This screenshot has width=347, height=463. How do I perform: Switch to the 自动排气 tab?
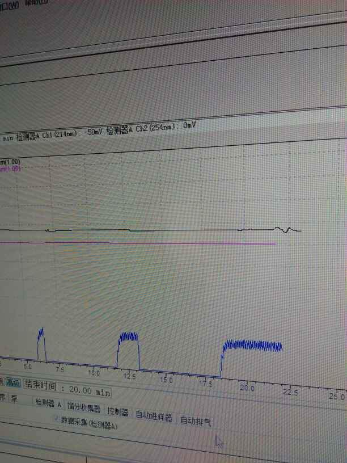click(x=196, y=422)
